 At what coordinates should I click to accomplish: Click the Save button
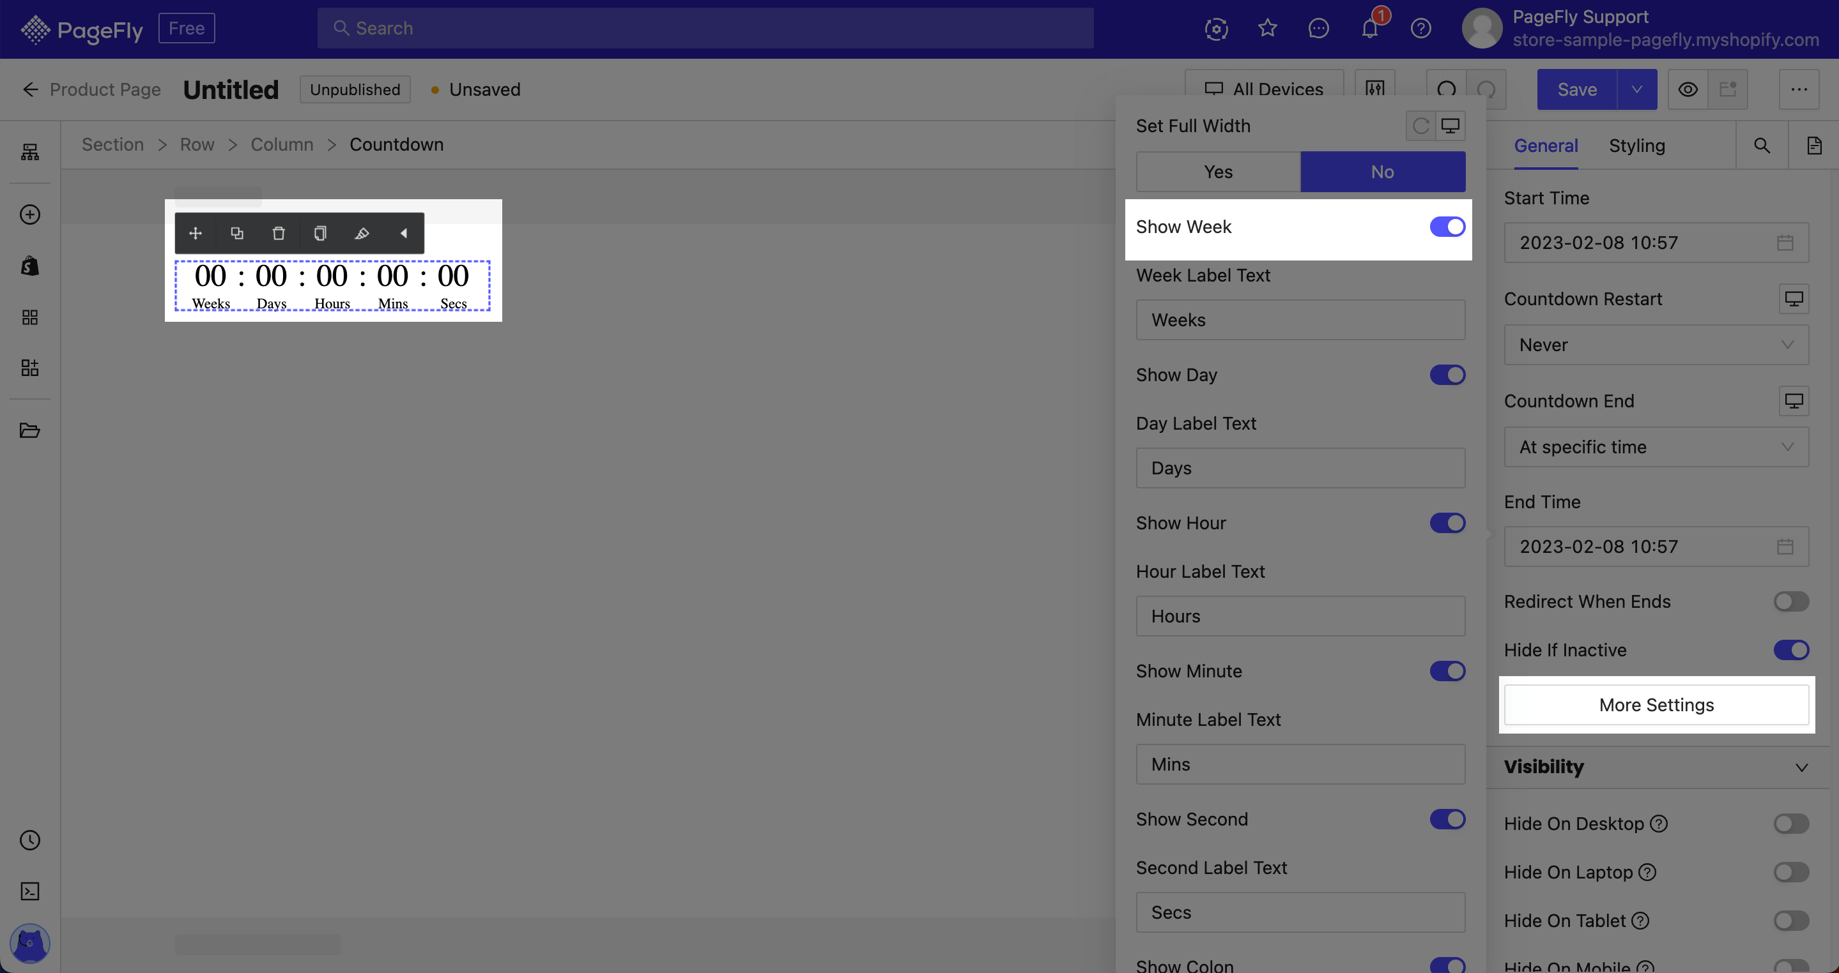[1577, 89]
